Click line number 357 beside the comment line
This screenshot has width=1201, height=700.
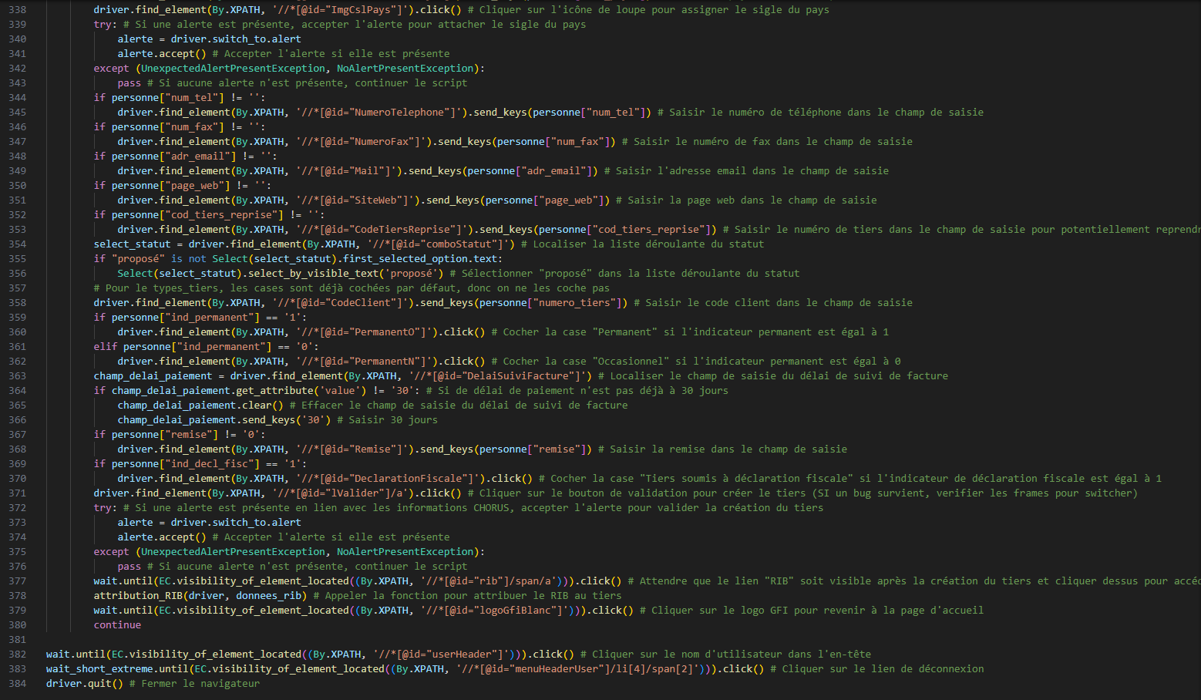(17, 288)
